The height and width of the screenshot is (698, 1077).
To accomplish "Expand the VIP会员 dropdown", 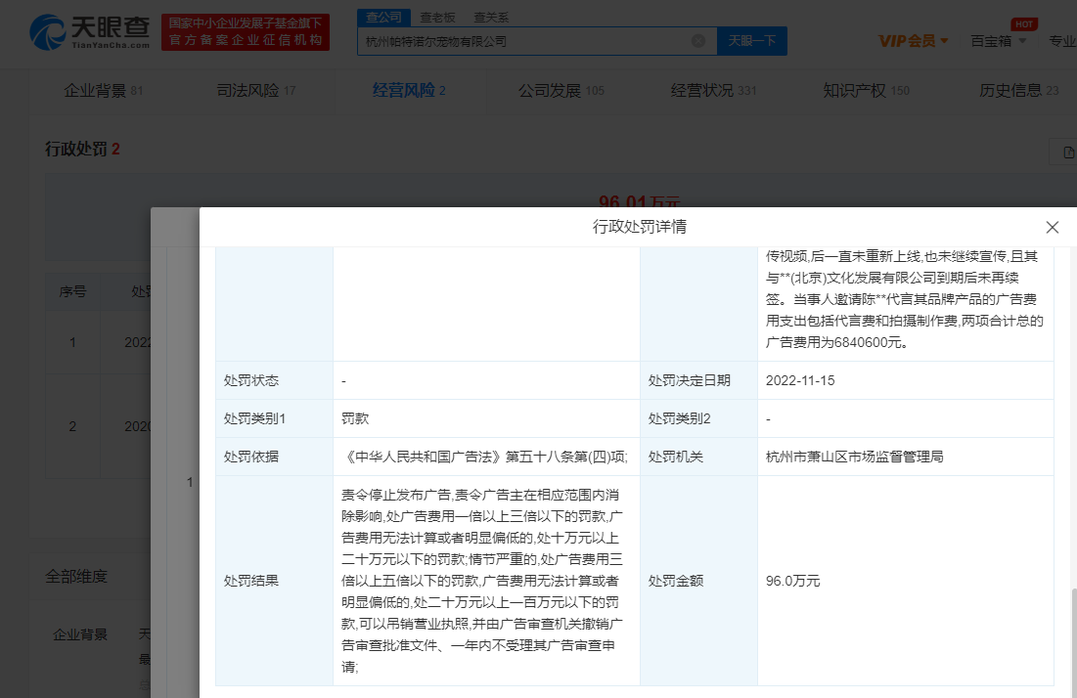I will 913,41.
